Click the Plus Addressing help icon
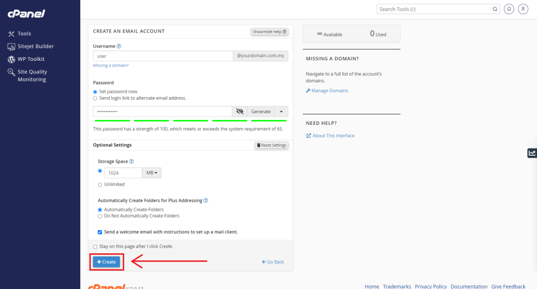537x289 pixels. pos(206,201)
